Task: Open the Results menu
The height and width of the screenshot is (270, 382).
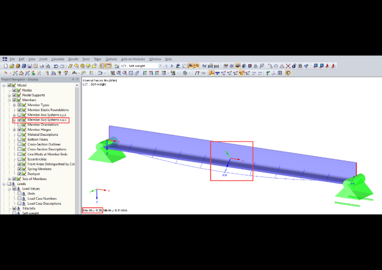Action: click(73, 59)
